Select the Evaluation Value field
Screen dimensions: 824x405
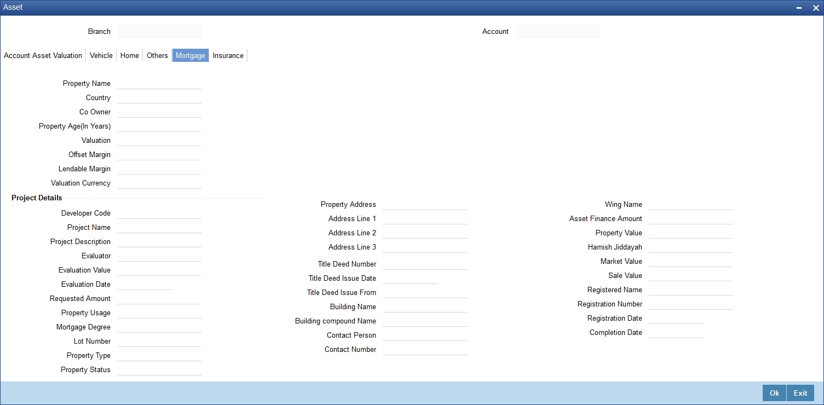pos(159,270)
